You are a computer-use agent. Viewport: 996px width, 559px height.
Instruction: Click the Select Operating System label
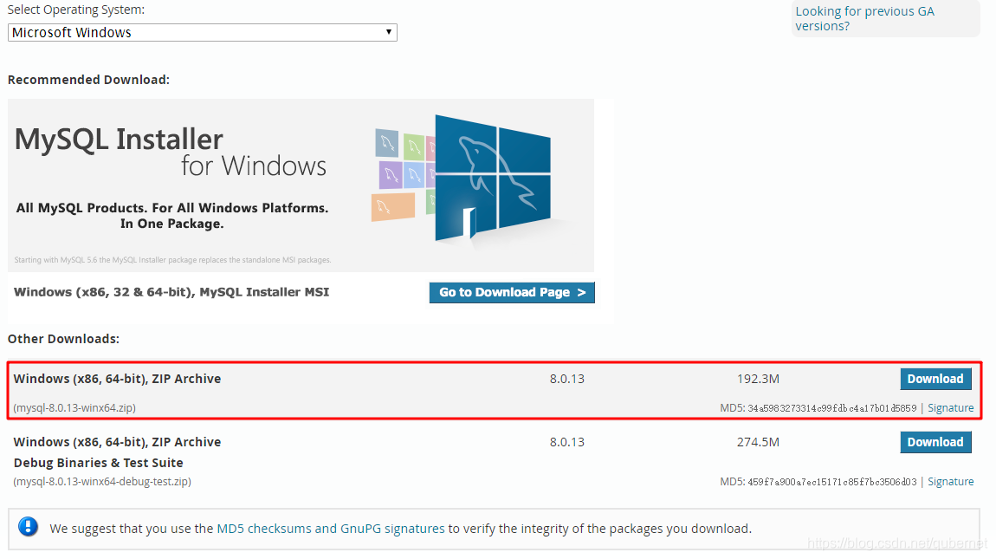pos(75,10)
